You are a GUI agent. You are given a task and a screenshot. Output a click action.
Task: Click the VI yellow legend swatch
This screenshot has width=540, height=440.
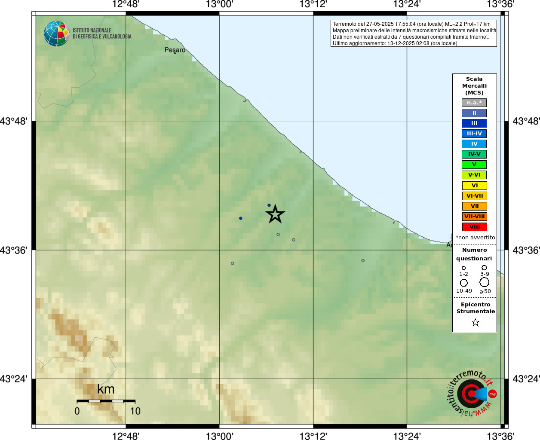474,186
